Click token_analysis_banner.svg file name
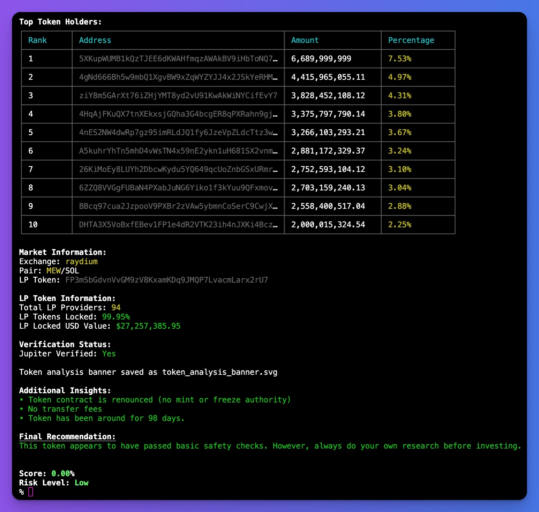This screenshot has width=539, height=512. pos(220,372)
